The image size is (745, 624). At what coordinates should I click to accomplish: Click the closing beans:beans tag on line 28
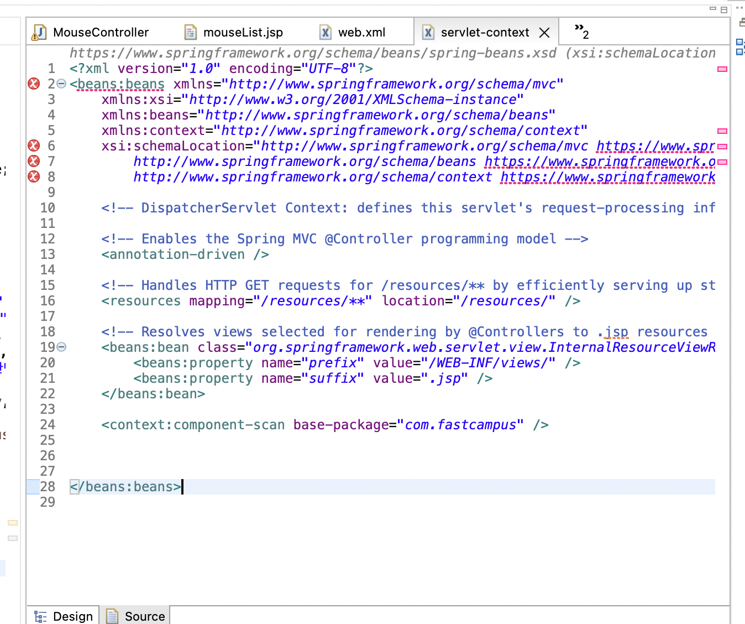point(125,487)
